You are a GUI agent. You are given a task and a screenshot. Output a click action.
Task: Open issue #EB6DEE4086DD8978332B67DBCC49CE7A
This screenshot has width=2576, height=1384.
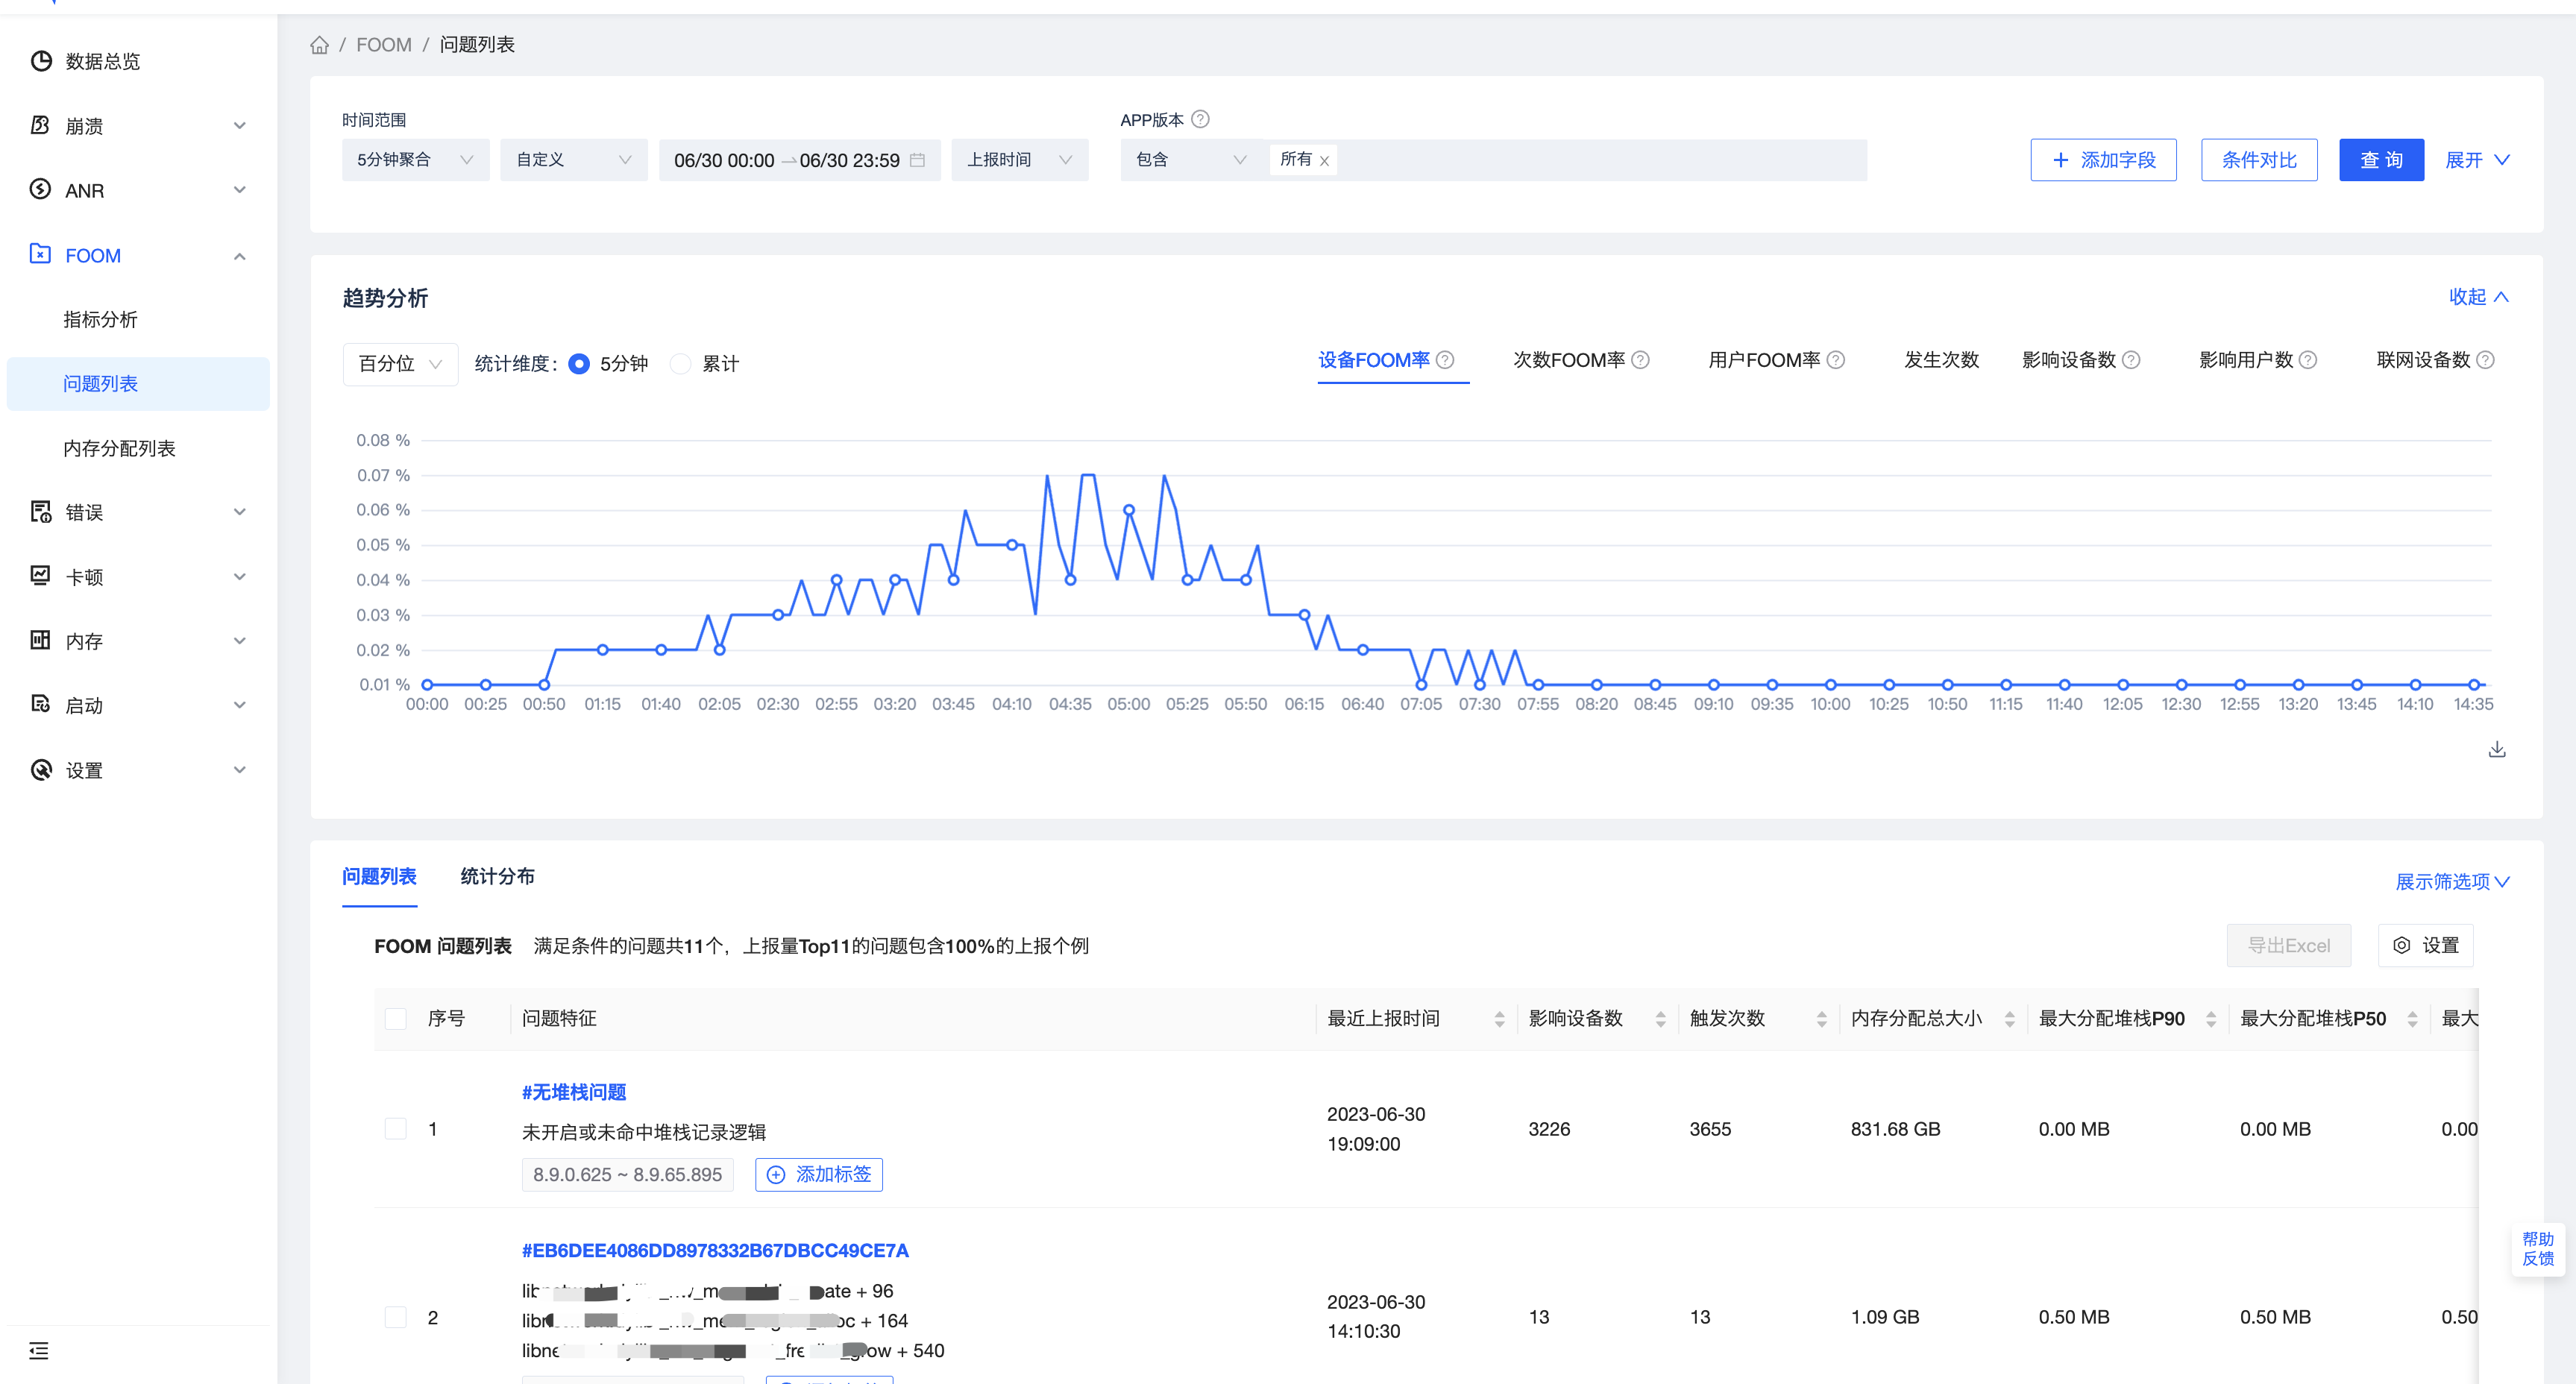[x=715, y=1251]
